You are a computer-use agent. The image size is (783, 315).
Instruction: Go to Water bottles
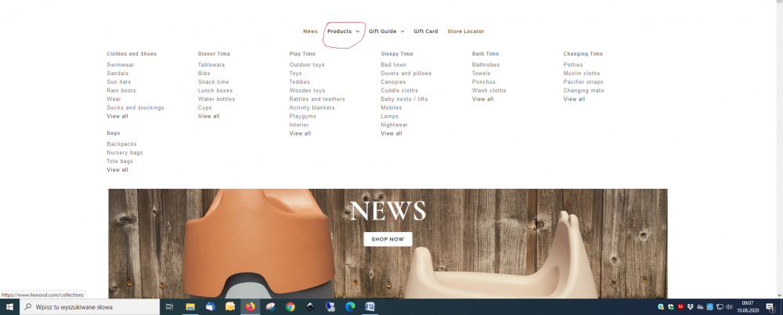[216, 99]
